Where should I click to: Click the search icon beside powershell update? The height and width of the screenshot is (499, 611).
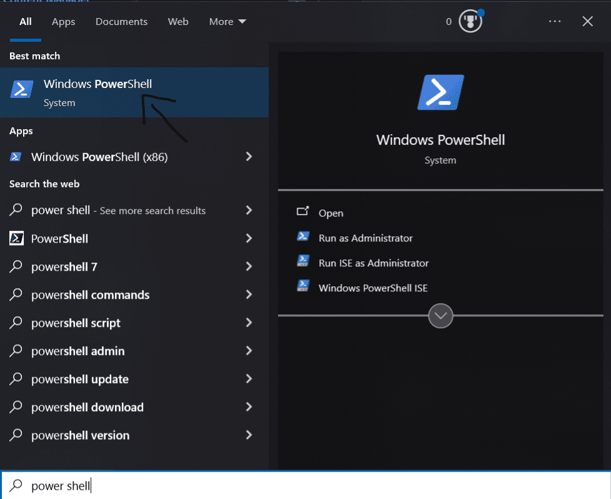click(16, 379)
